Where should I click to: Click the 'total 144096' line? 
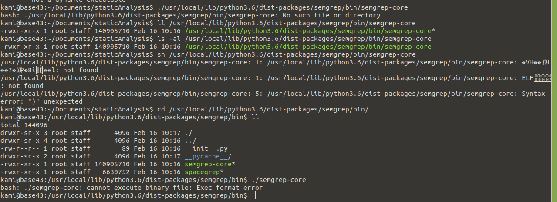[24, 125]
